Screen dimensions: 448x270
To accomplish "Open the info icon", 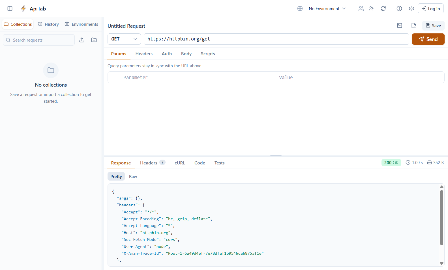I will click(399, 8).
